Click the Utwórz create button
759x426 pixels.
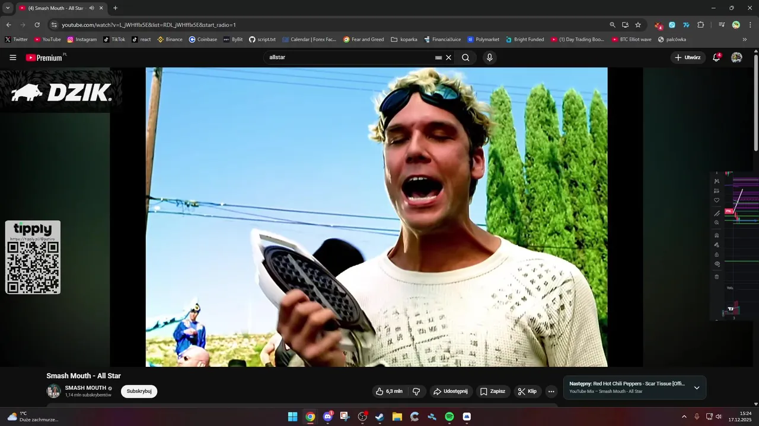pos(688,57)
